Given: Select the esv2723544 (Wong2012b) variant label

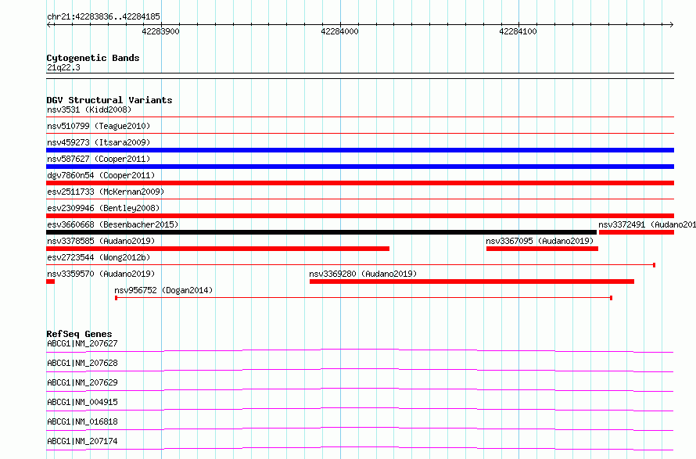Looking at the screenshot, I should coord(99,257).
